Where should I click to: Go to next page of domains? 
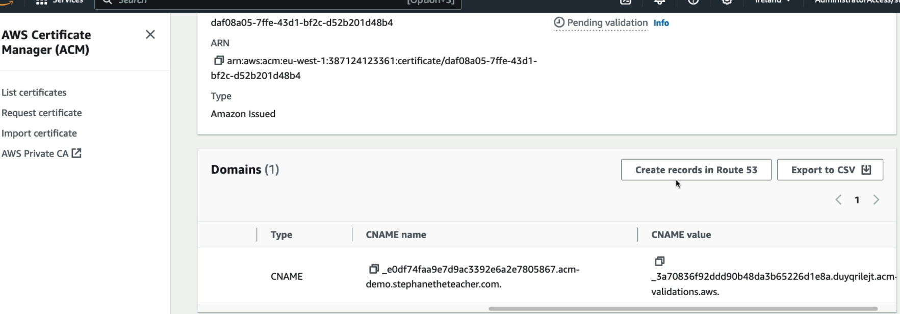[x=876, y=200]
